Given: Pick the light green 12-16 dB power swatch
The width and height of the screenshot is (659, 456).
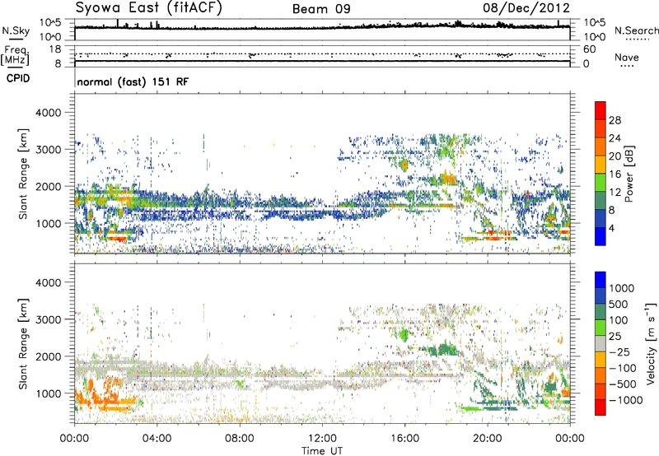Looking at the screenshot, I should point(601,182).
